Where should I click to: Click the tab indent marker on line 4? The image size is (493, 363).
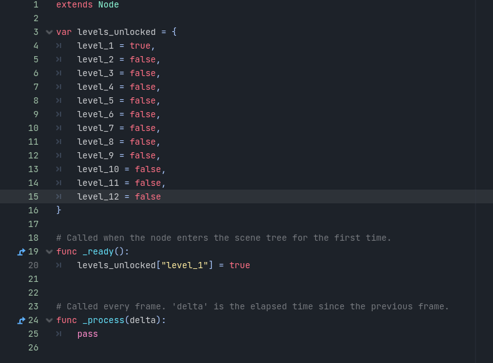pos(59,46)
